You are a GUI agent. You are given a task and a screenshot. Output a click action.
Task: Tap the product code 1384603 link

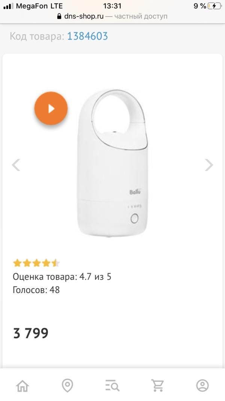(87, 36)
